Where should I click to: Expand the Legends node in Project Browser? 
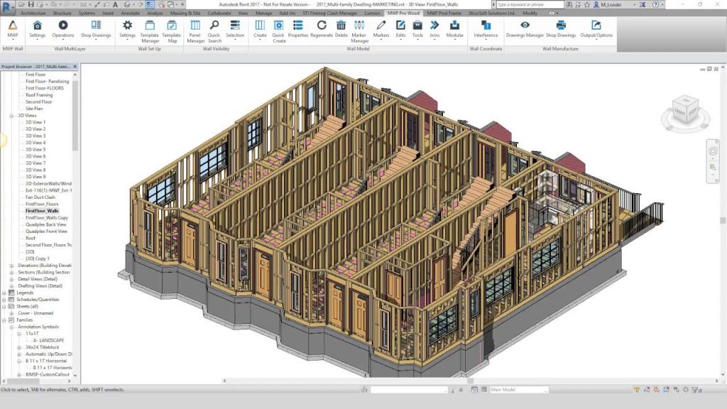(4, 293)
